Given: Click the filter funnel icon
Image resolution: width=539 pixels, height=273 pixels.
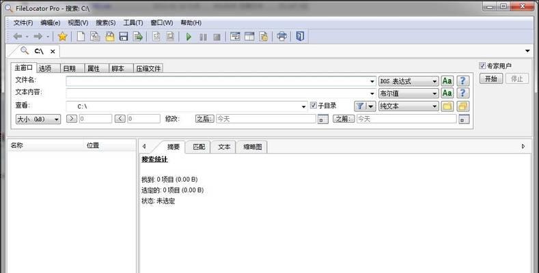Looking at the screenshot, I should (x=360, y=106).
